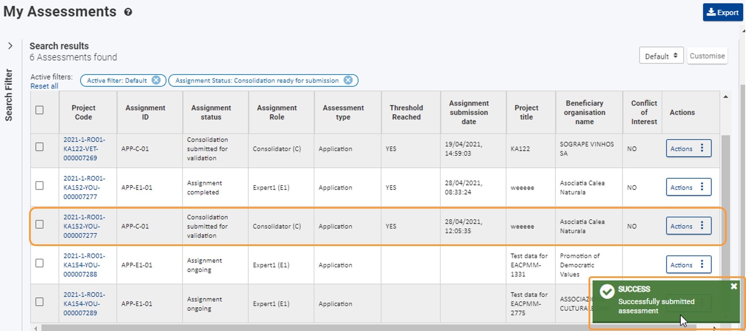The image size is (746, 331).
Task: Click the horizontal scrollbar left arrow
Action: (x=36, y=328)
